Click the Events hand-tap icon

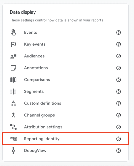13,32
